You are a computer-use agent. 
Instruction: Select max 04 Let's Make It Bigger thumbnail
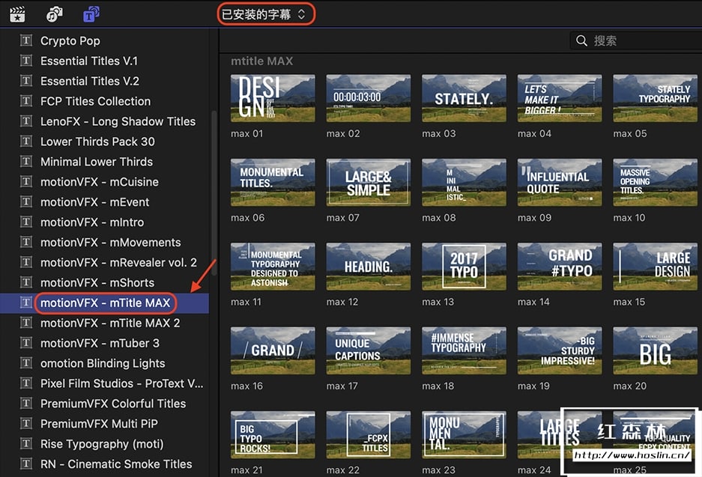560,98
